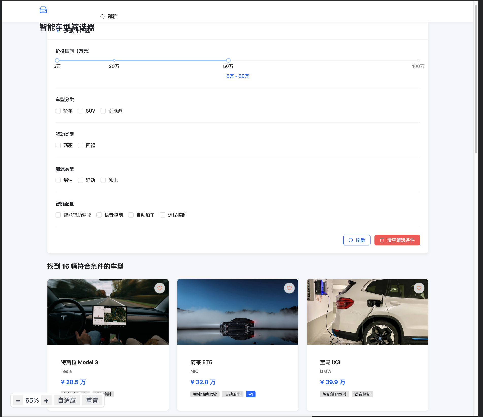Select the 燃油 energy checkbox

[x=58, y=180]
